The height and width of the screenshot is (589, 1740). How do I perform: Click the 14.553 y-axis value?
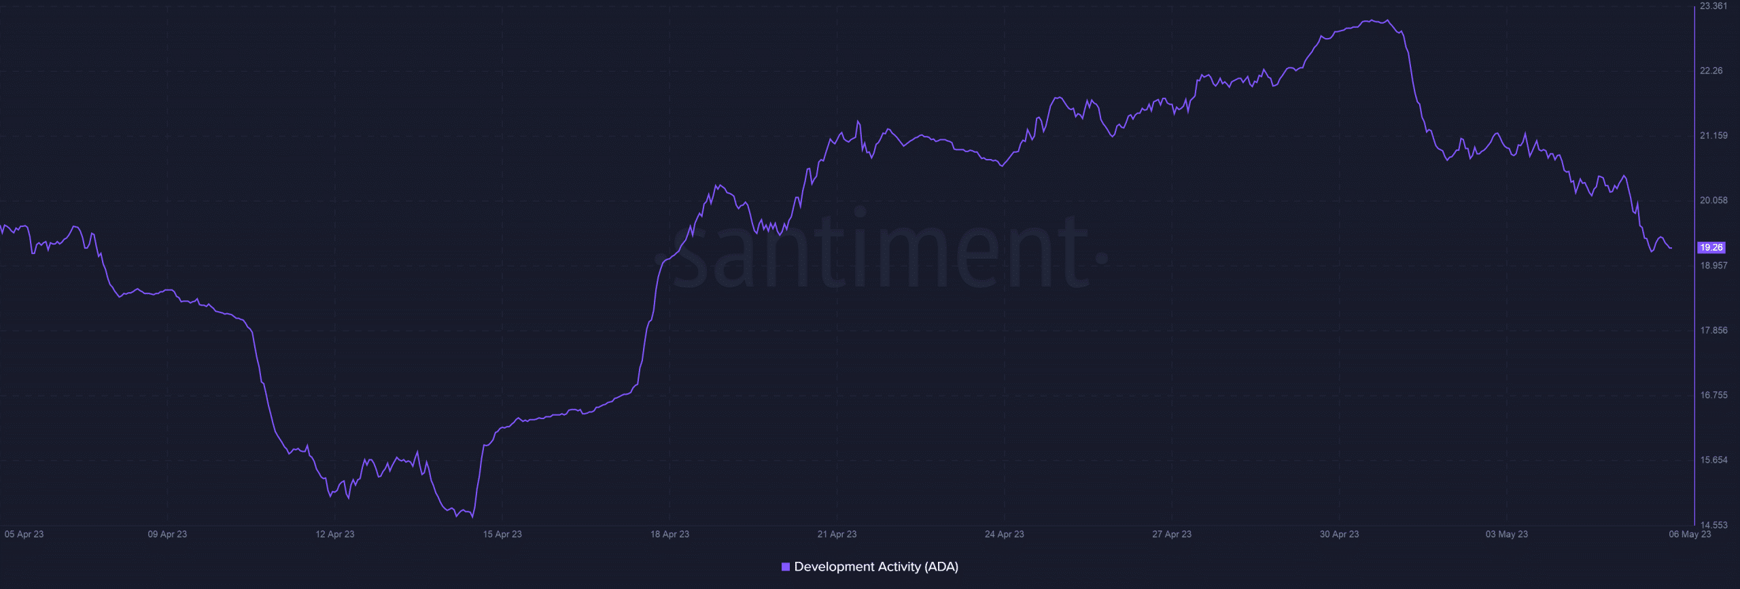pos(1713,524)
